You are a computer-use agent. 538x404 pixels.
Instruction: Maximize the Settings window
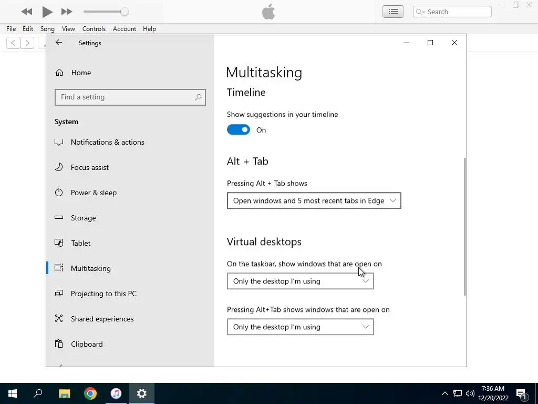coord(430,43)
